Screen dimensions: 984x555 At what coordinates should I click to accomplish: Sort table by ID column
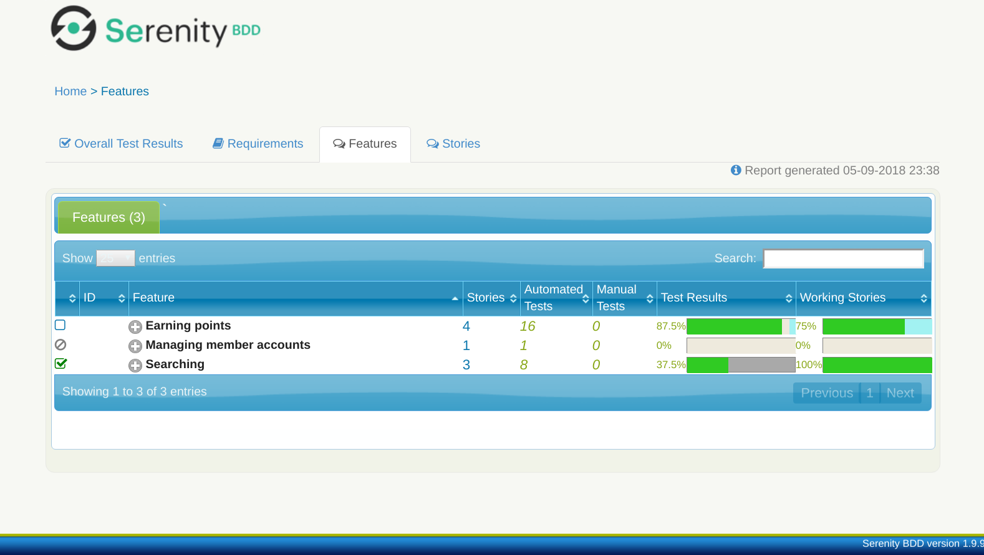pos(104,298)
